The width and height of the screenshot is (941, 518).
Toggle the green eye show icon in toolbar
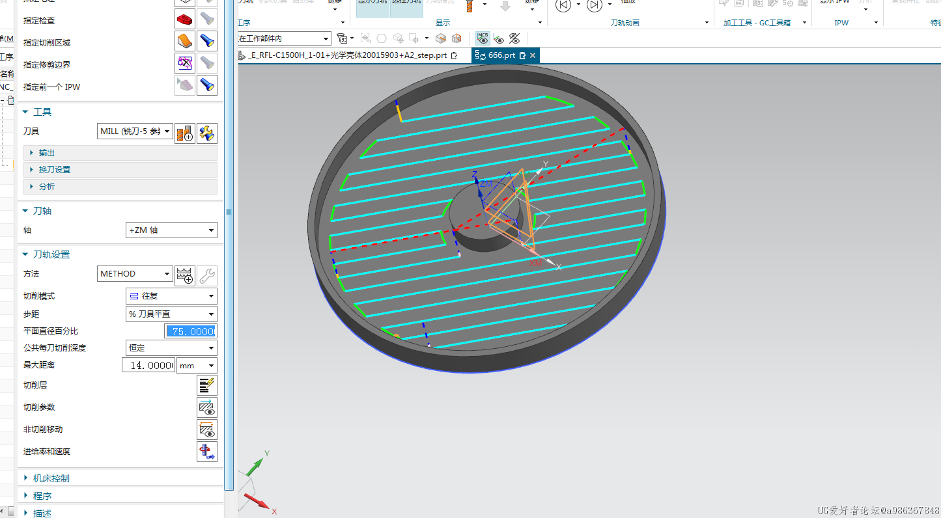[499, 38]
